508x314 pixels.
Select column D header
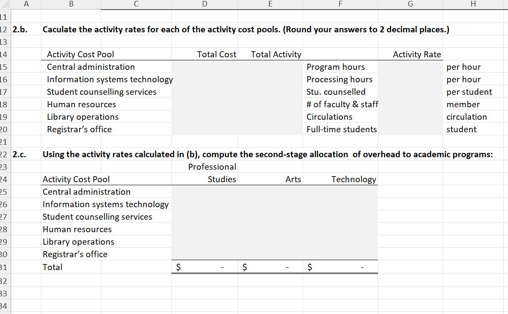pyautogui.click(x=204, y=4)
